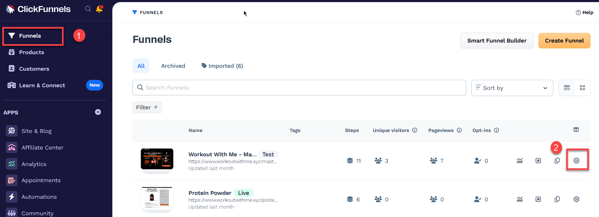The image size is (599, 217).
Task: Click open-in-new-window icon for Workout With Me funnel
Action: (538, 161)
